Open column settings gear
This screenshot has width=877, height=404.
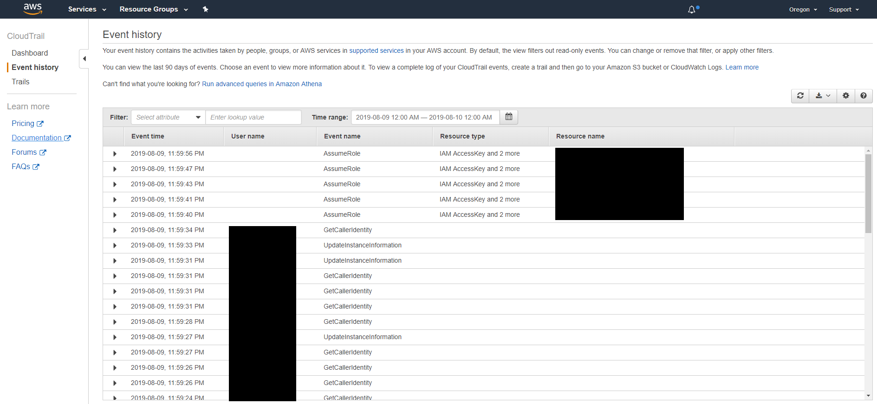pos(846,95)
